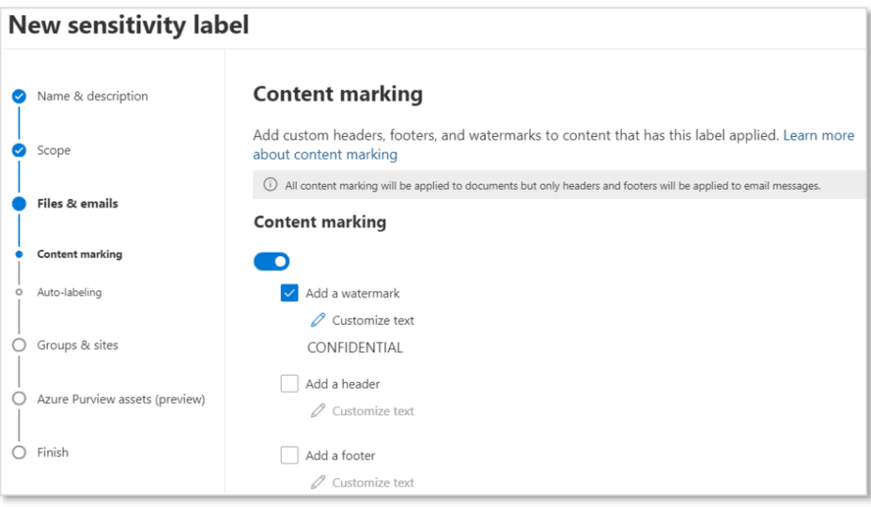Image resolution: width=871 pixels, height=507 pixels.
Task: Click the pencil icon under Add a header
Action: tap(318, 411)
